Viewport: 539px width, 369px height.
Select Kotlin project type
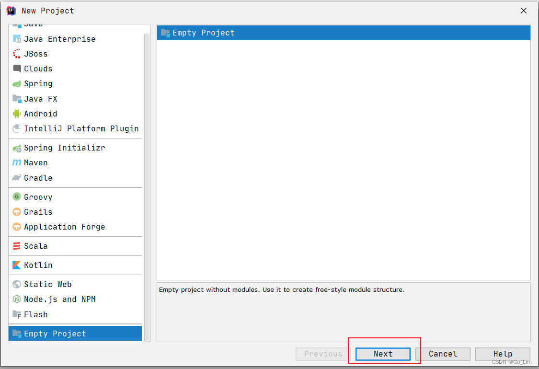pyautogui.click(x=75, y=265)
